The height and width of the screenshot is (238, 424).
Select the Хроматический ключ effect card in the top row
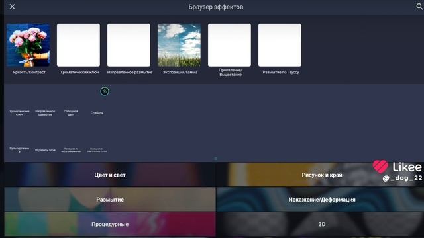tap(78, 45)
